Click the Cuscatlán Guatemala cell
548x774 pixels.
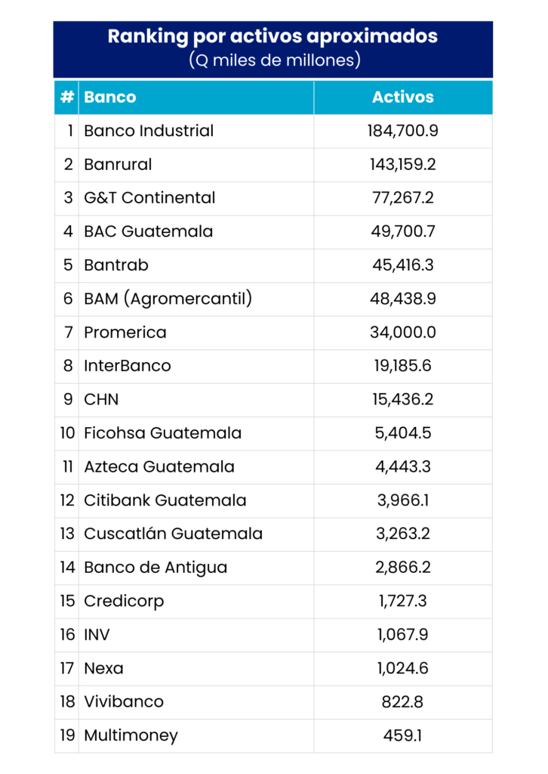tap(173, 534)
